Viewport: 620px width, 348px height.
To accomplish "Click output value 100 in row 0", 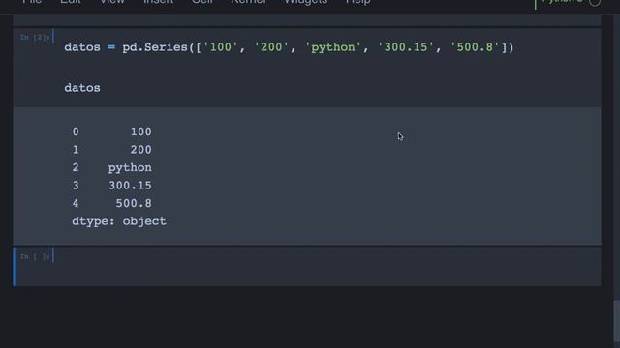I will [141, 131].
